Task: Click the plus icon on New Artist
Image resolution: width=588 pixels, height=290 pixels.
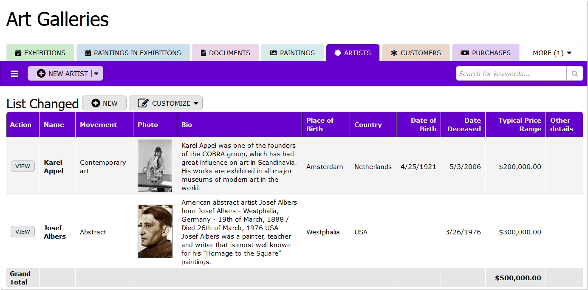Action: click(41, 74)
